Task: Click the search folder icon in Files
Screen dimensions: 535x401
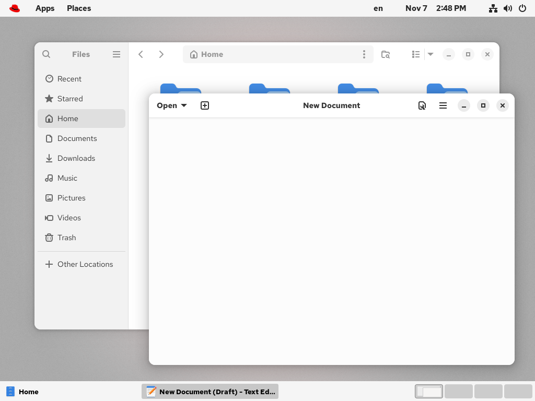Action: point(386,54)
